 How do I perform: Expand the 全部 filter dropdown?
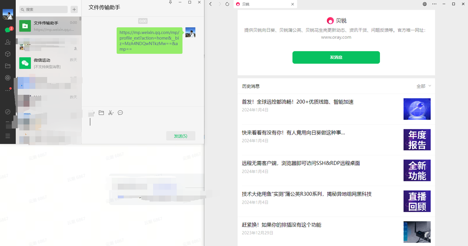point(424,86)
